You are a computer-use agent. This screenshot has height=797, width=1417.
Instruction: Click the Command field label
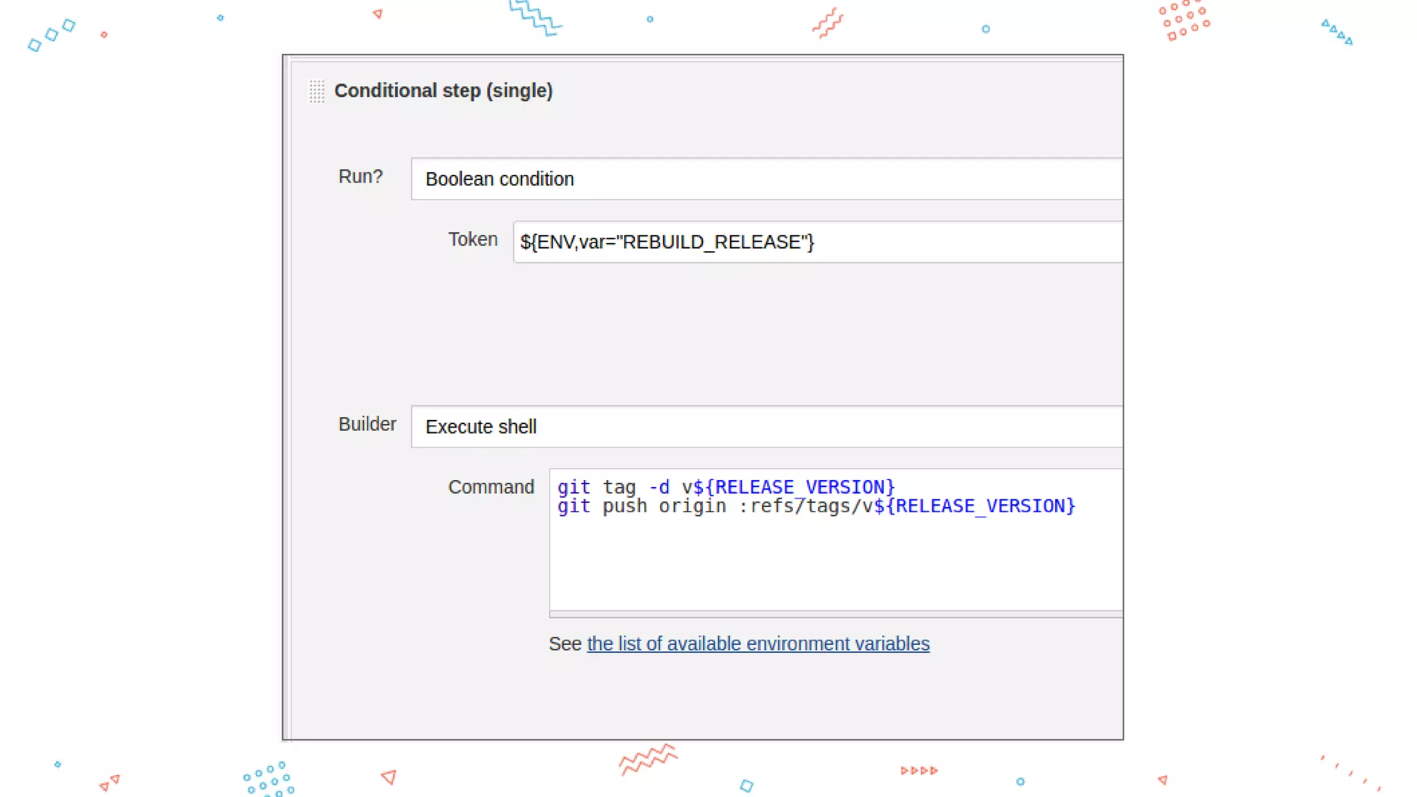click(491, 487)
